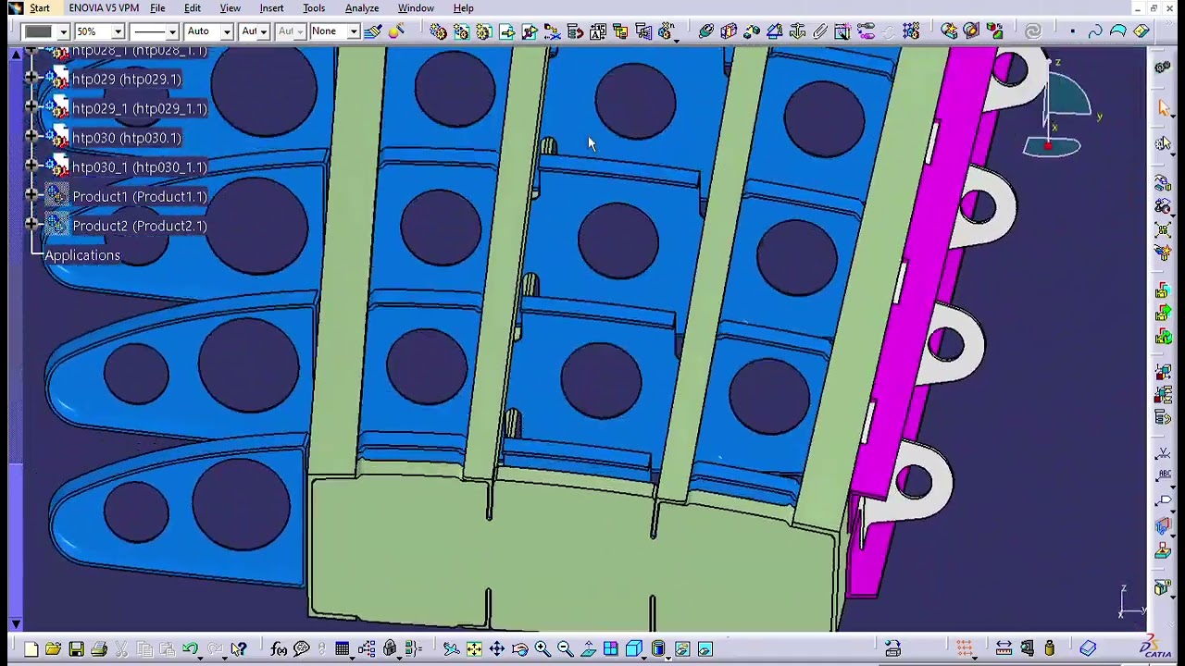This screenshot has width=1185, height=666.
Task: Select Product1 (Product1.1) in tree
Action: 140,196
